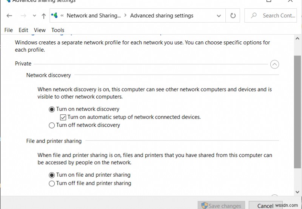Open the Network and Sharing breadcrumb
Viewport: 302px width, 209px height.
94,15
